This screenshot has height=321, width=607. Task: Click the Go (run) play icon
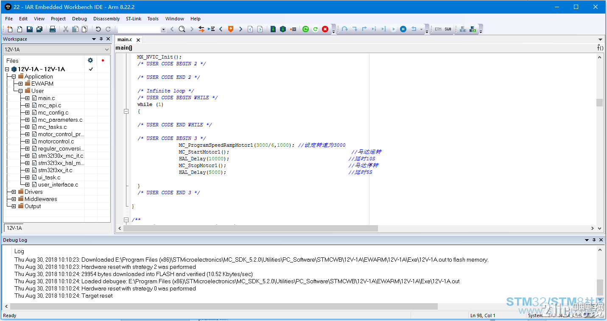[394, 29]
